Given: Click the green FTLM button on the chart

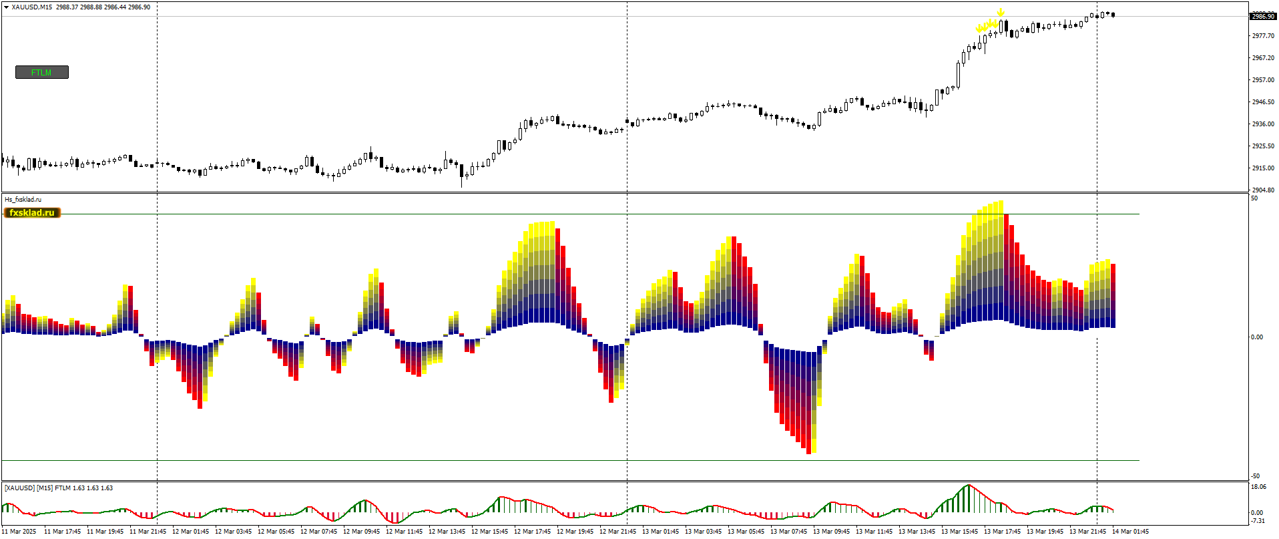Looking at the screenshot, I should point(42,72).
